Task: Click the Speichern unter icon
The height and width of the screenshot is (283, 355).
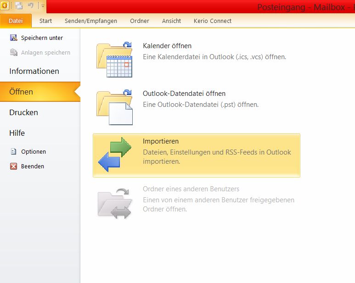Action: (14, 38)
